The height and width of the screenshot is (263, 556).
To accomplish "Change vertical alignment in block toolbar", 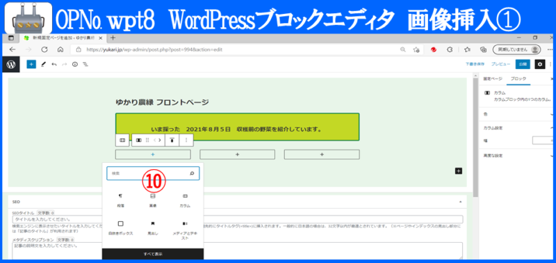I will point(172,140).
